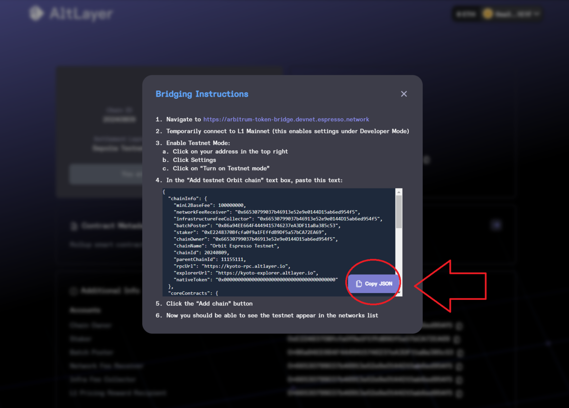Click the "Turn on Testnet mode" sub-step text
This screenshot has width=569, height=408.
coord(221,169)
